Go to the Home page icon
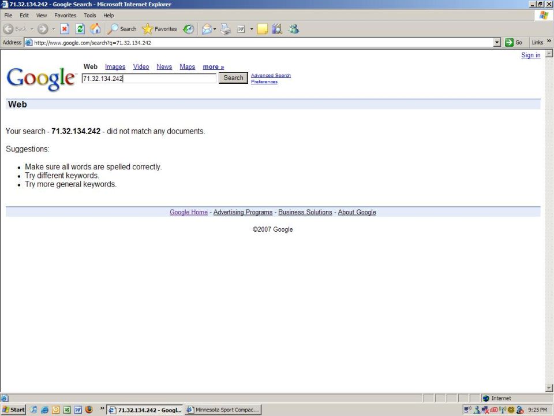 [x=95, y=29]
